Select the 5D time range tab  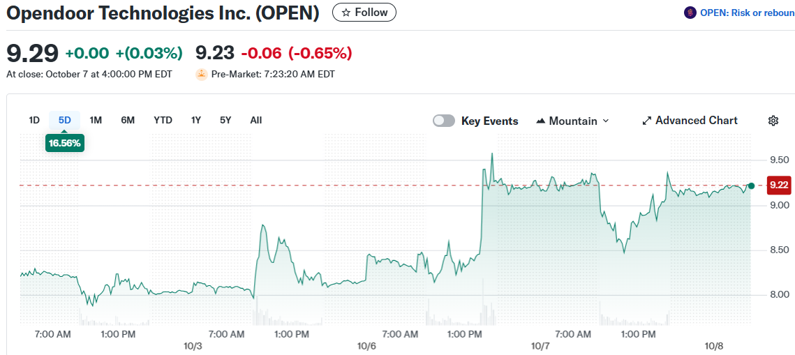64,120
